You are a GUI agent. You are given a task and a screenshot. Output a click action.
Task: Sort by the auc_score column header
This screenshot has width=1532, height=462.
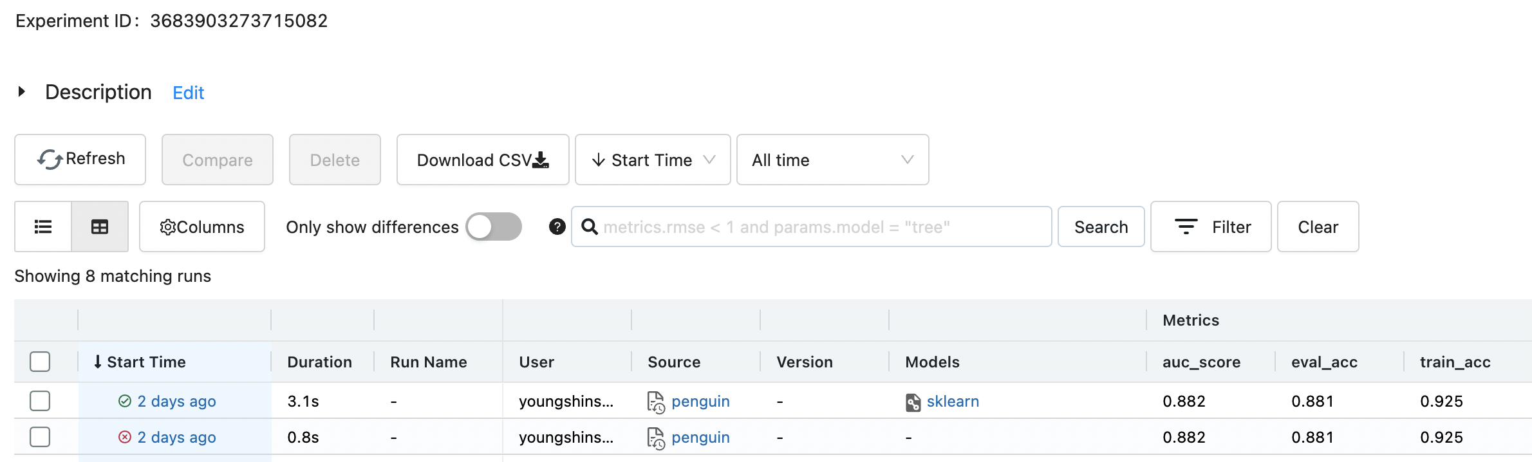click(1201, 362)
